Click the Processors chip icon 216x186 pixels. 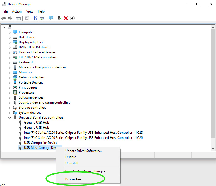(15, 92)
